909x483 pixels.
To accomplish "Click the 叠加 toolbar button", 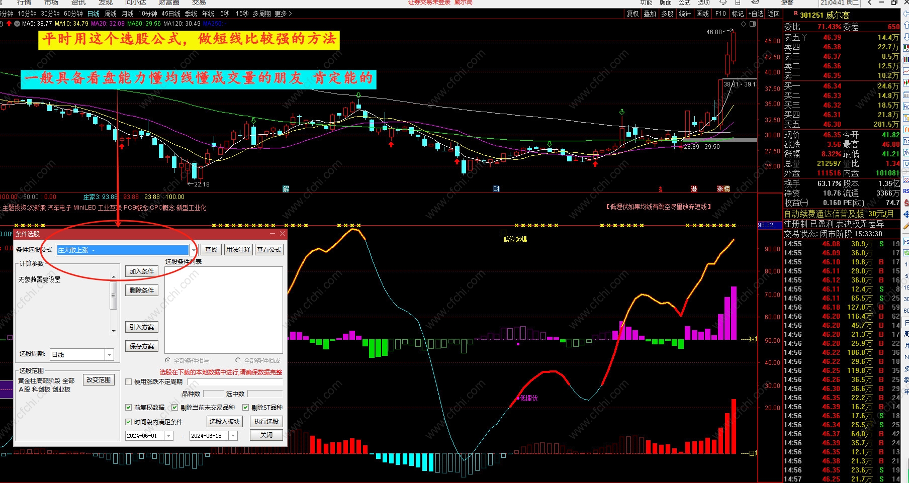I will tap(650, 14).
